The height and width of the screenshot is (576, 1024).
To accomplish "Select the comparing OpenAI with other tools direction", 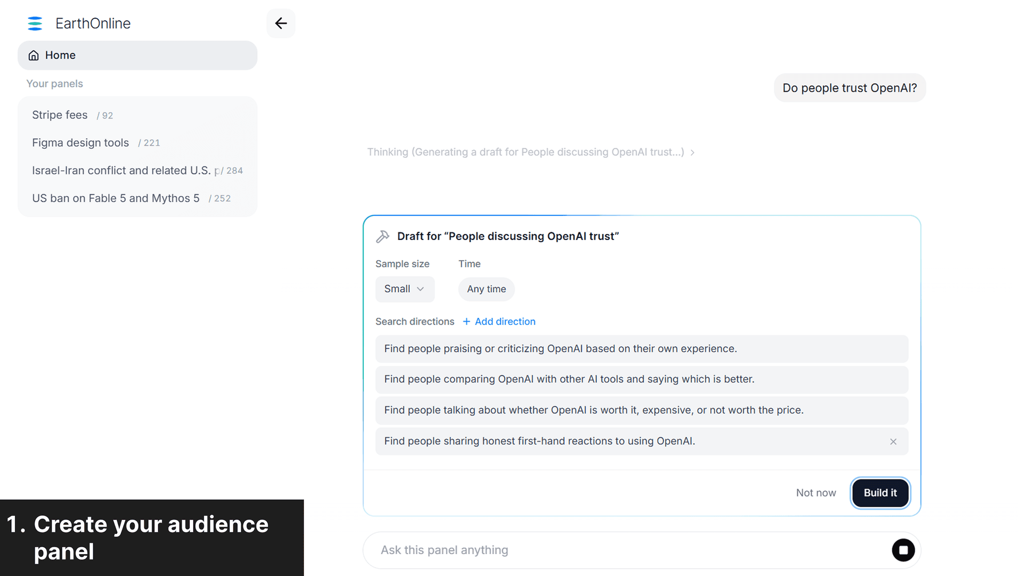I will 642,379.
